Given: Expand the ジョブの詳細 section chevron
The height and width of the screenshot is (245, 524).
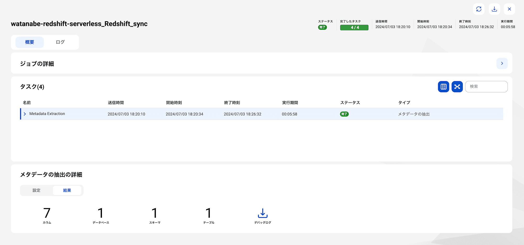Looking at the screenshot, I should pos(502,63).
